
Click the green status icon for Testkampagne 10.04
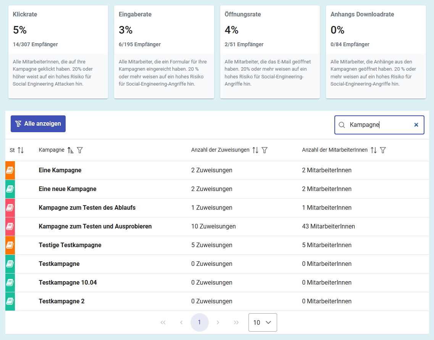10,283
